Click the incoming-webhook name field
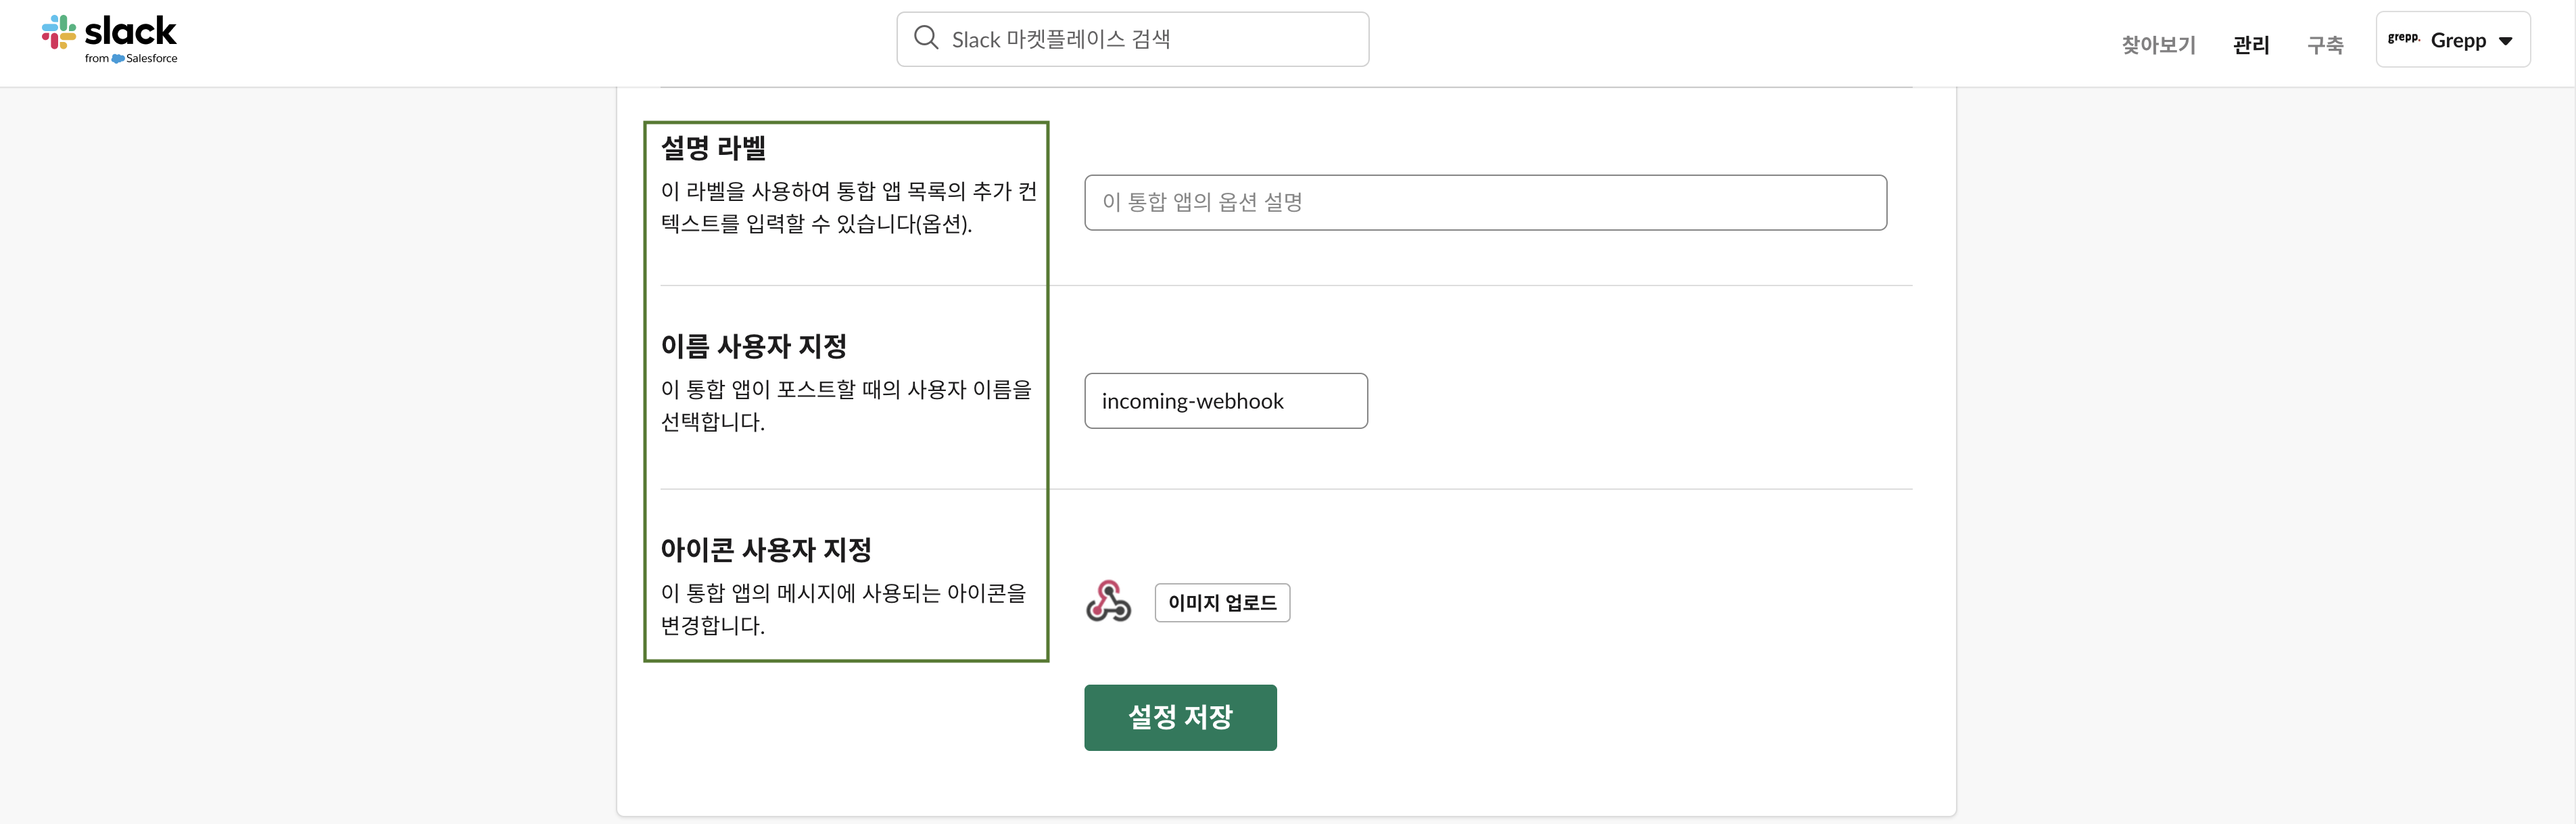This screenshot has width=2576, height=824. tap(1226, 401)
